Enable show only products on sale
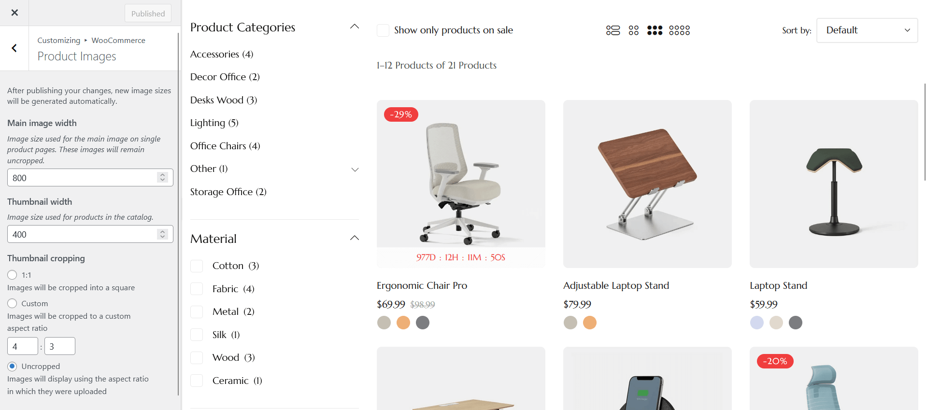The width and height of the screenshot is (926, 410). tap(383, 30)
